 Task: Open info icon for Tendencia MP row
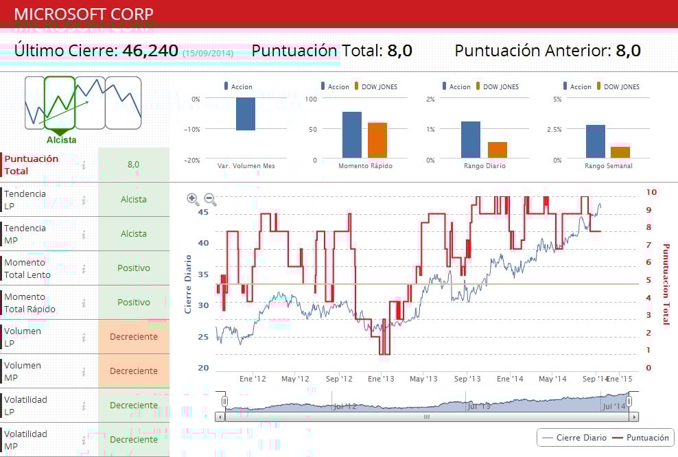coord(84,235)
